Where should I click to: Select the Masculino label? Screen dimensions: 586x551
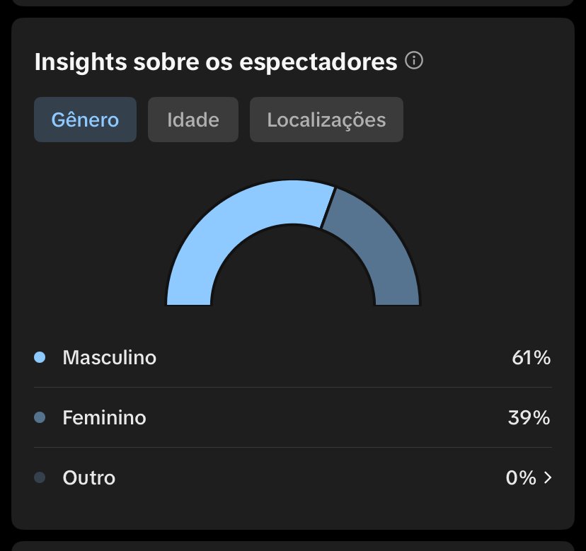tap(109, 358)
